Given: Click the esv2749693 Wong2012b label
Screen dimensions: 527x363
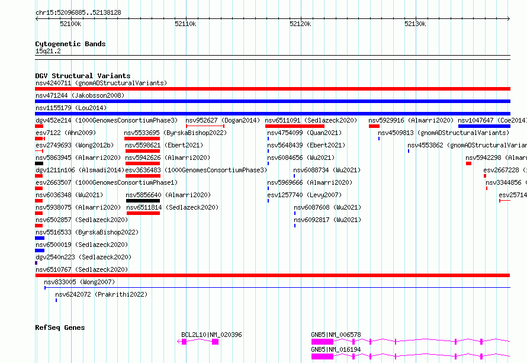Looking at the screenshot, I should pos(75,145).
